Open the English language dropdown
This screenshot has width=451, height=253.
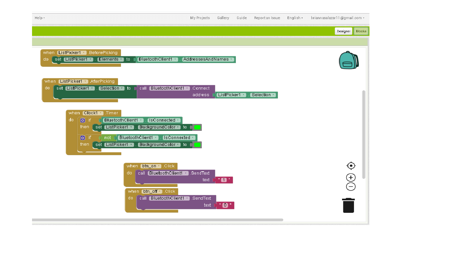[295, 18]
